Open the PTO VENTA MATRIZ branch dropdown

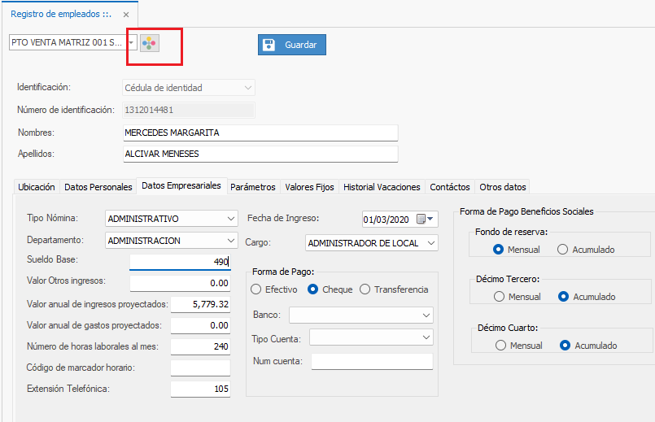(130, 42)
